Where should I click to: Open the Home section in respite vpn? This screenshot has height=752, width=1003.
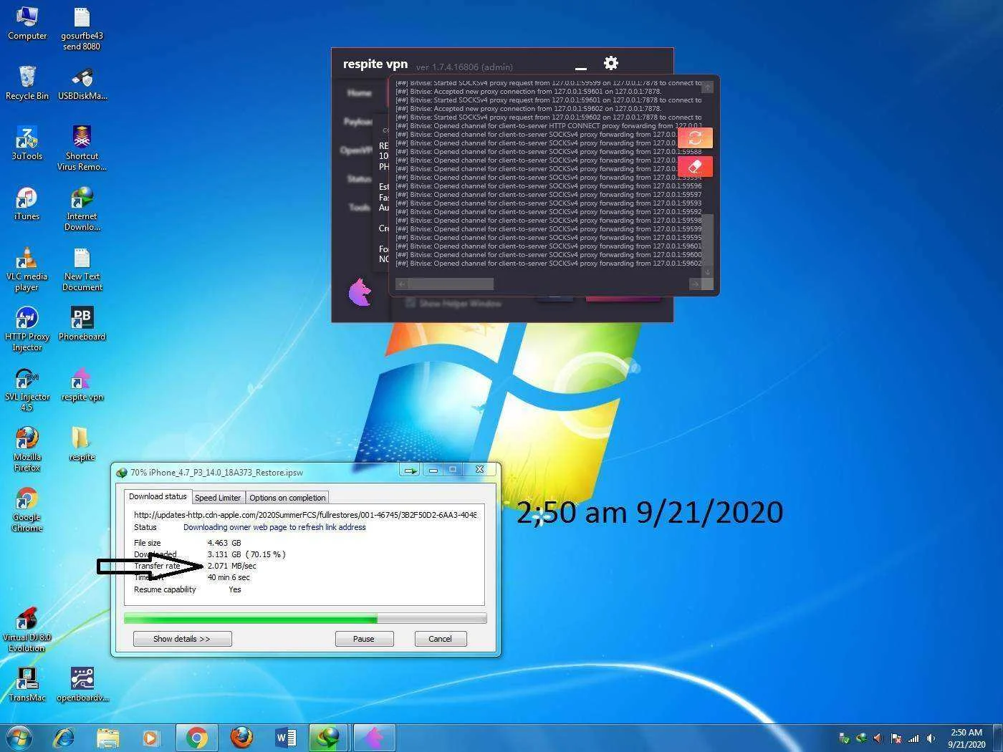[x=359, y=93]
